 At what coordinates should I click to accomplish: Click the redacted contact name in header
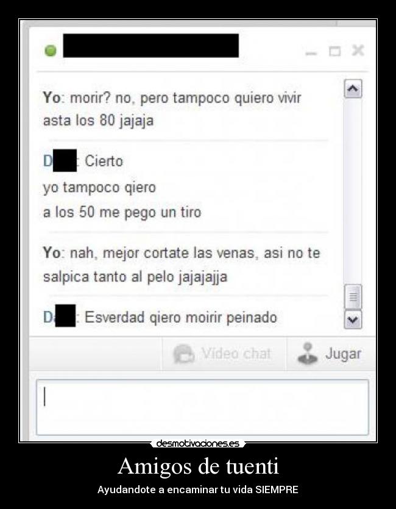(151, 46)
